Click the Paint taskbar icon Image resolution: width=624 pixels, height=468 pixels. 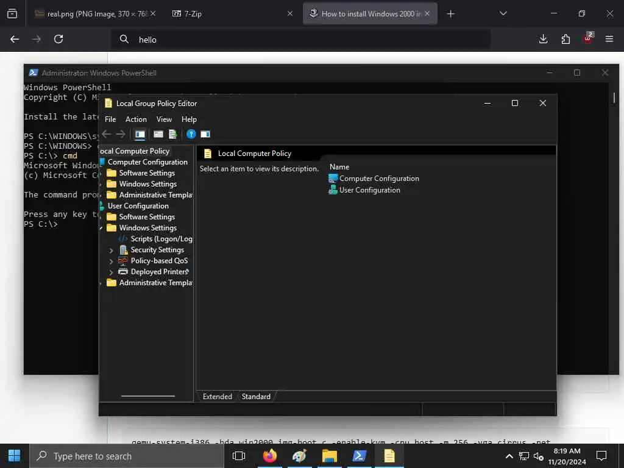pyautogui.click(x=300, y=456)
